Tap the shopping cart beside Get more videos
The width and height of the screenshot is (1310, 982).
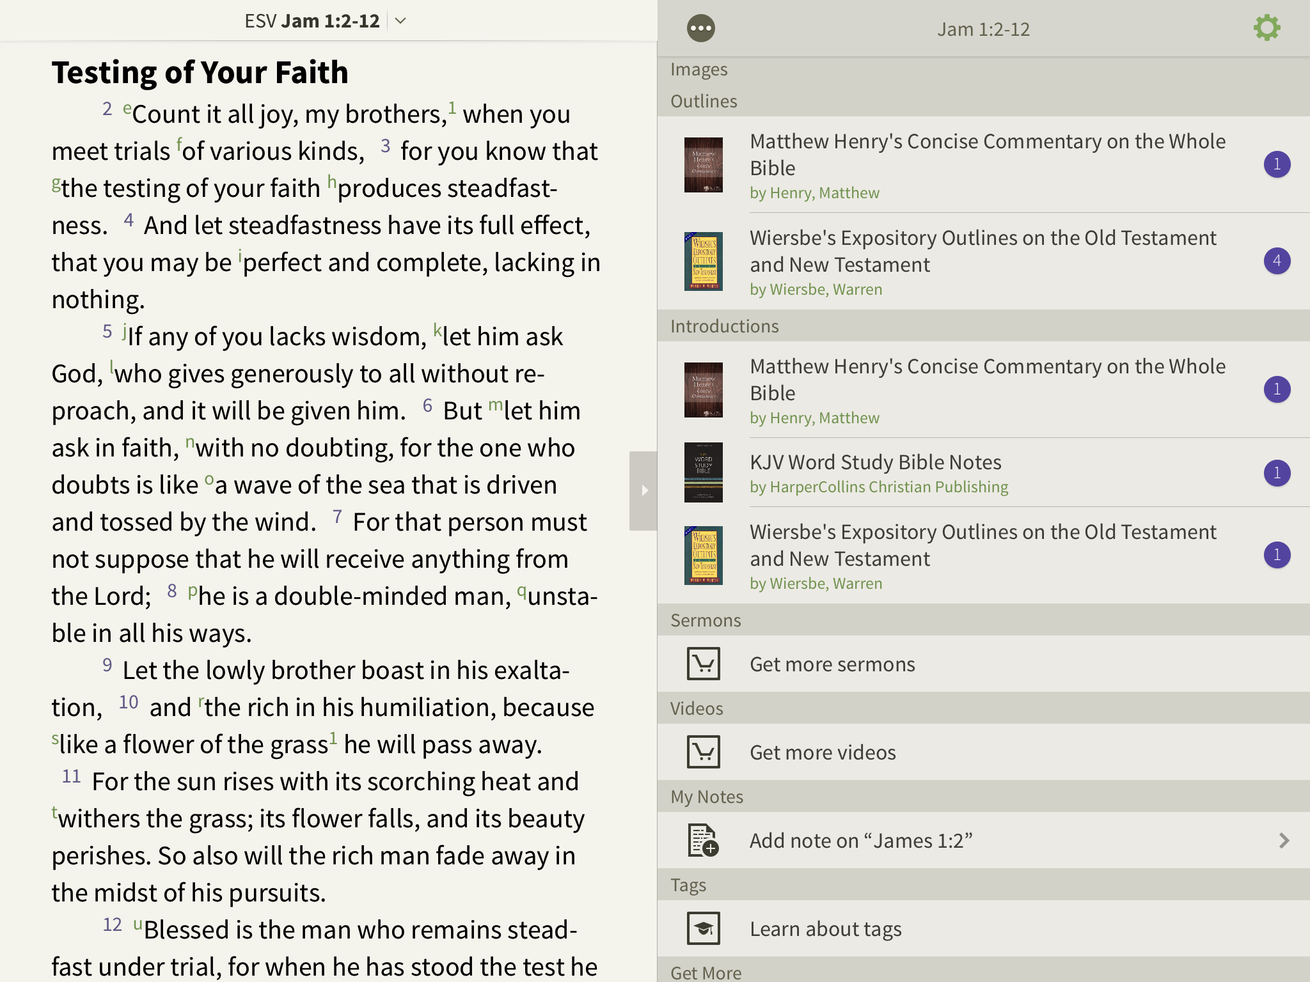point(703,752)
